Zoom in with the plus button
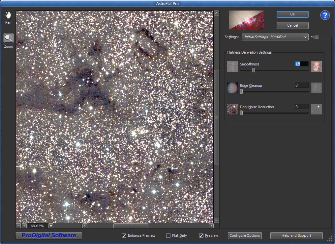The image size is (335, 244). click(24, 226)
